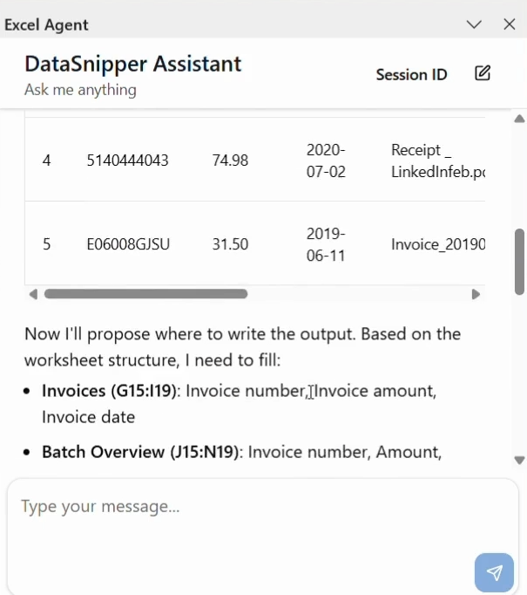This screenshot has width=527, height=595.
Task: Click the Session ID label
Action: pos(411,75)
